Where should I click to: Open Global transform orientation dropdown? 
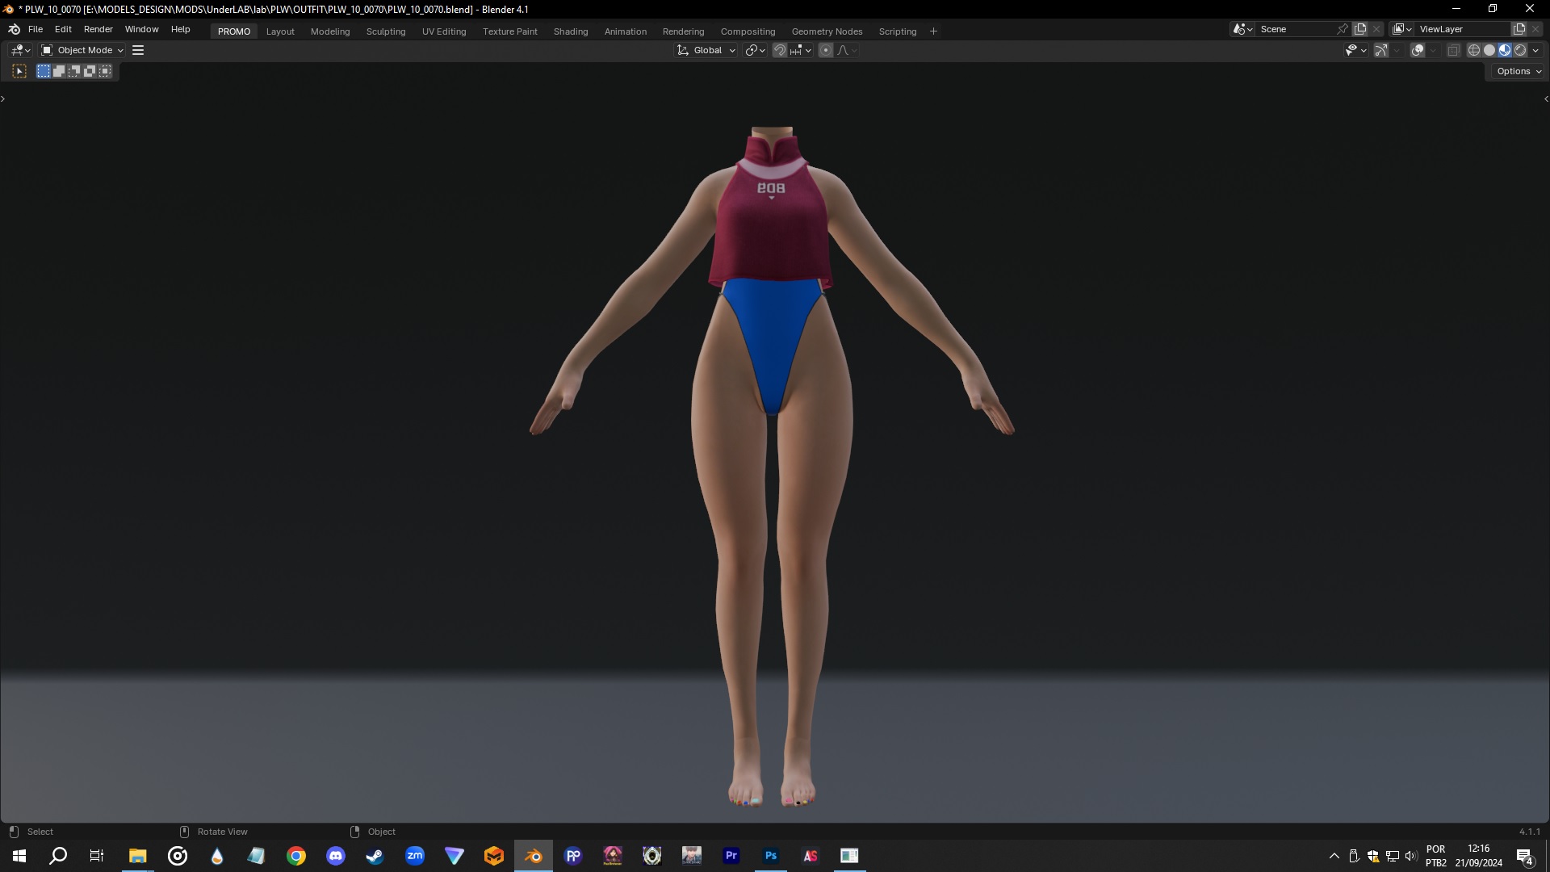[707, 50]
